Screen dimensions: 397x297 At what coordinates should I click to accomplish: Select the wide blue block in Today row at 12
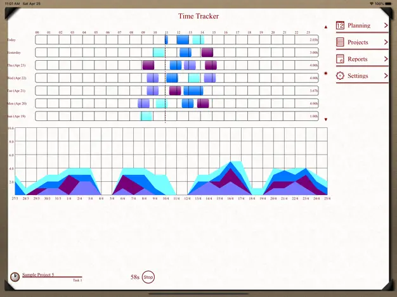click(x=183, y=40)
